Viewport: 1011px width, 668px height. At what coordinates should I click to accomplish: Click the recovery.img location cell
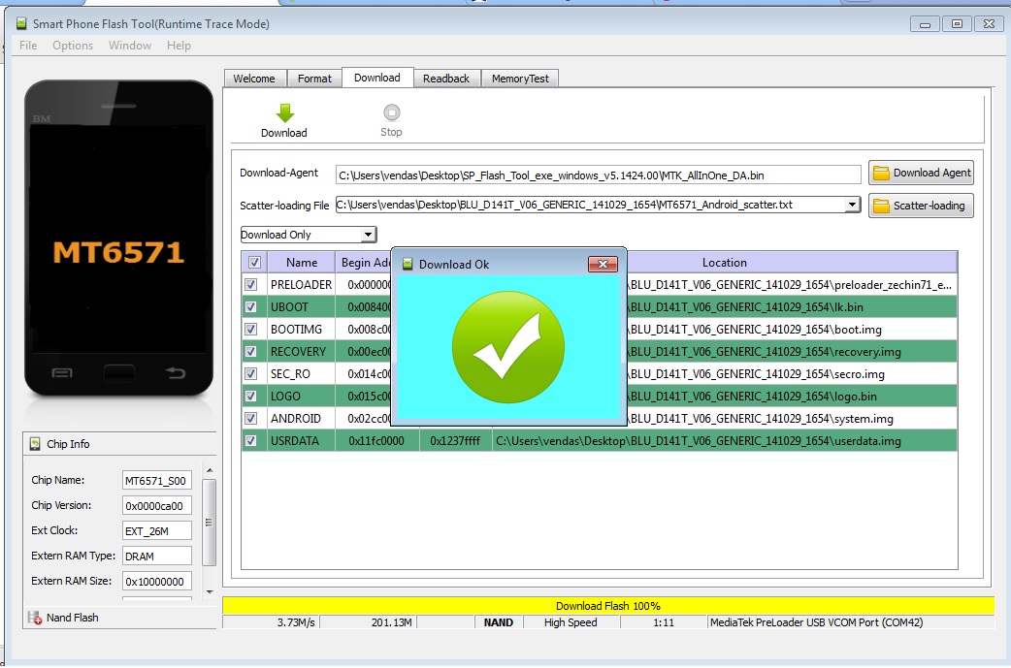coord(792,351)
